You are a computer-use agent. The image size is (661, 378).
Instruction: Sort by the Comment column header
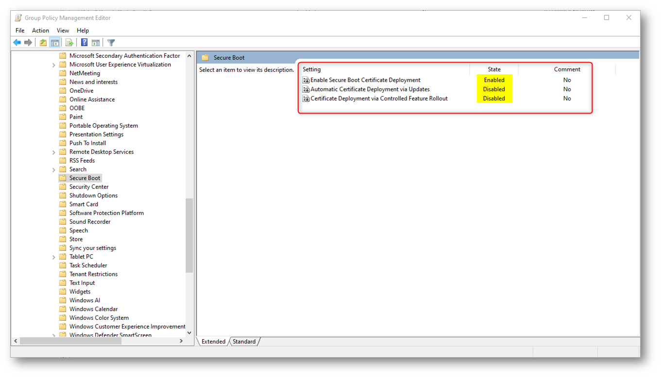coord(567,69)
